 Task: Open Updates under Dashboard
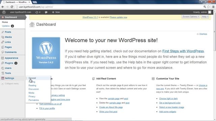point(6,26)
